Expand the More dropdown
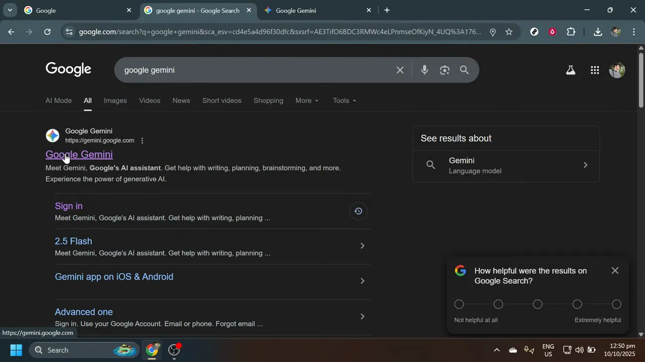 pyautogui.click(x=307, y=101)
